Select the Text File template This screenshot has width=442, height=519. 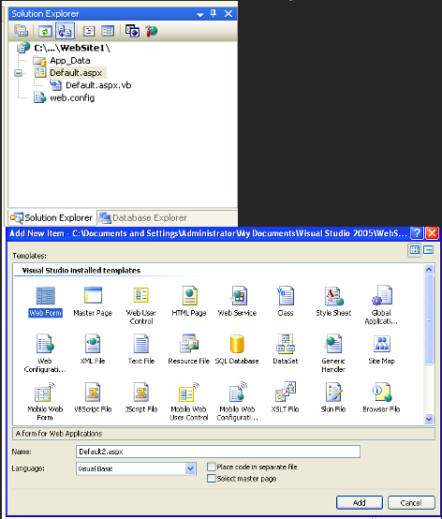click(141, 349)
